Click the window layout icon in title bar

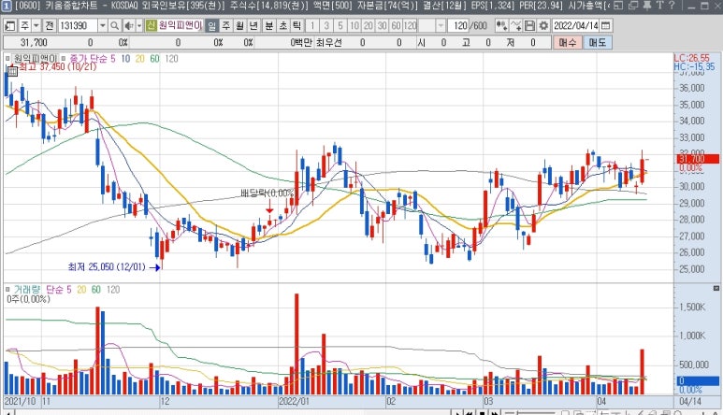(618, 6)
